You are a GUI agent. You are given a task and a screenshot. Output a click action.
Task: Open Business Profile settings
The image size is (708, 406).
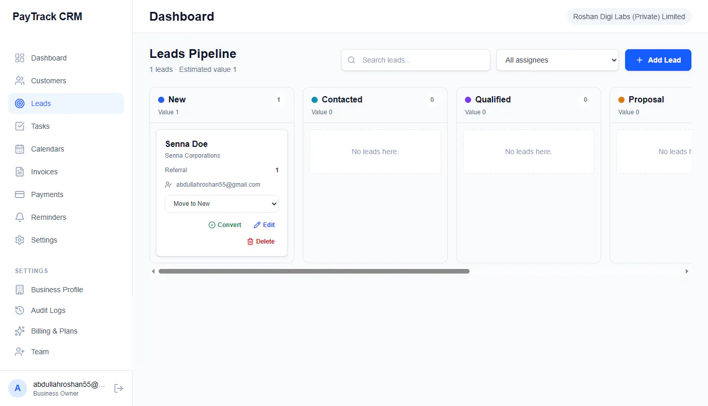(66, 290)
